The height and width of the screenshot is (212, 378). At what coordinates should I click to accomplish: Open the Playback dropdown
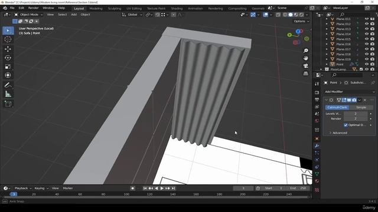pyautogui.click(x=22, y=188)
